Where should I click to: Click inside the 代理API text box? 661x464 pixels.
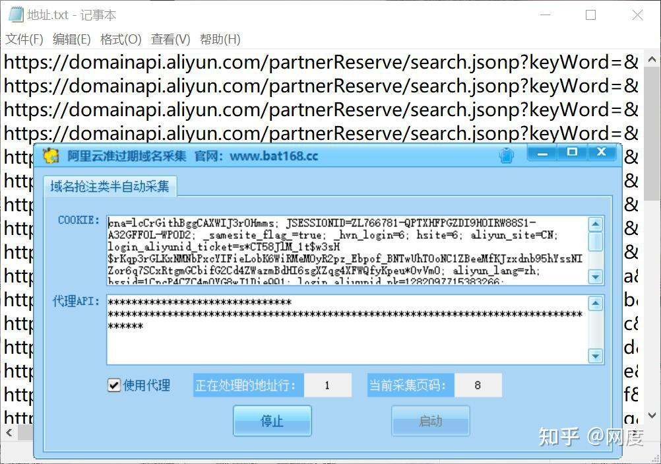pos(348,329)
